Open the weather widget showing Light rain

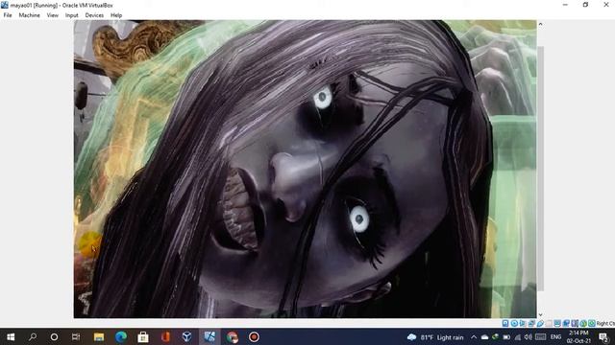435,337
